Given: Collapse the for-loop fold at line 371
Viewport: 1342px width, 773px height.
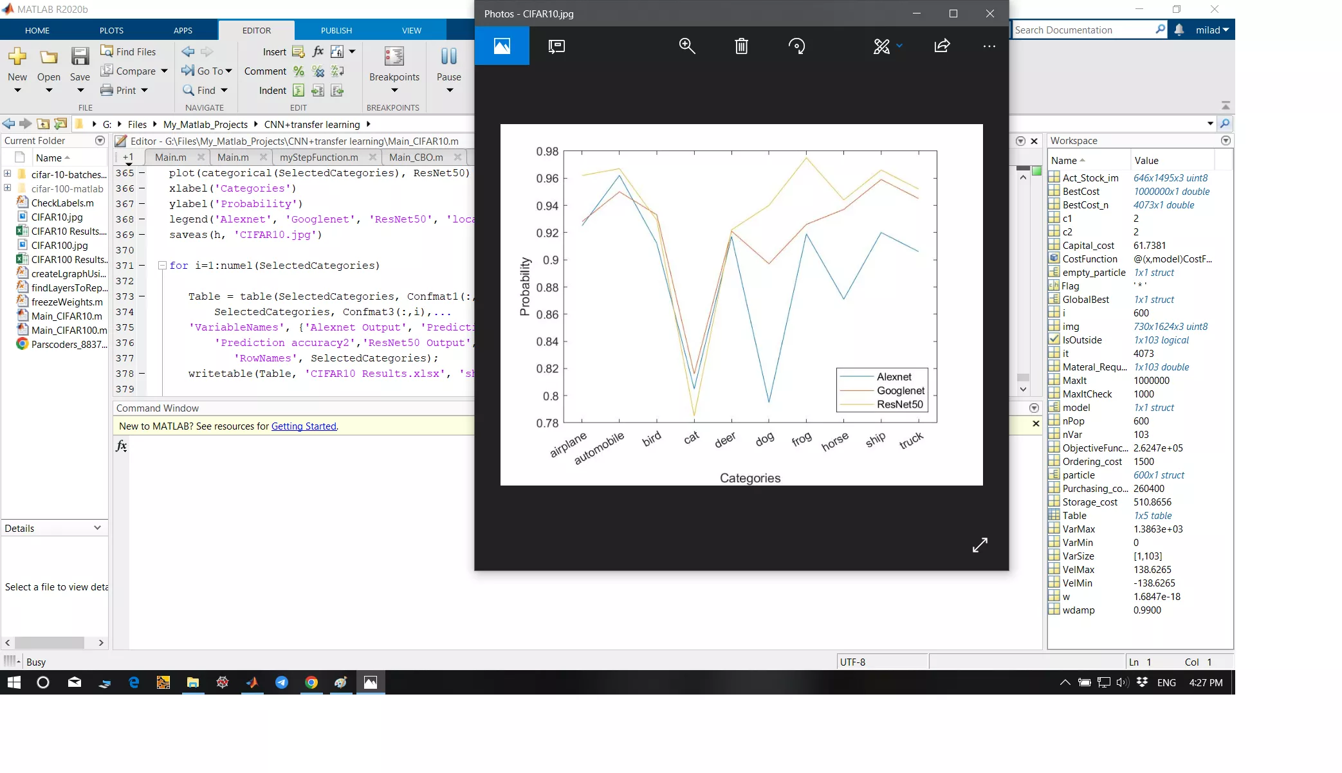Looking at the screenshot, I should (x=163, y=266).
